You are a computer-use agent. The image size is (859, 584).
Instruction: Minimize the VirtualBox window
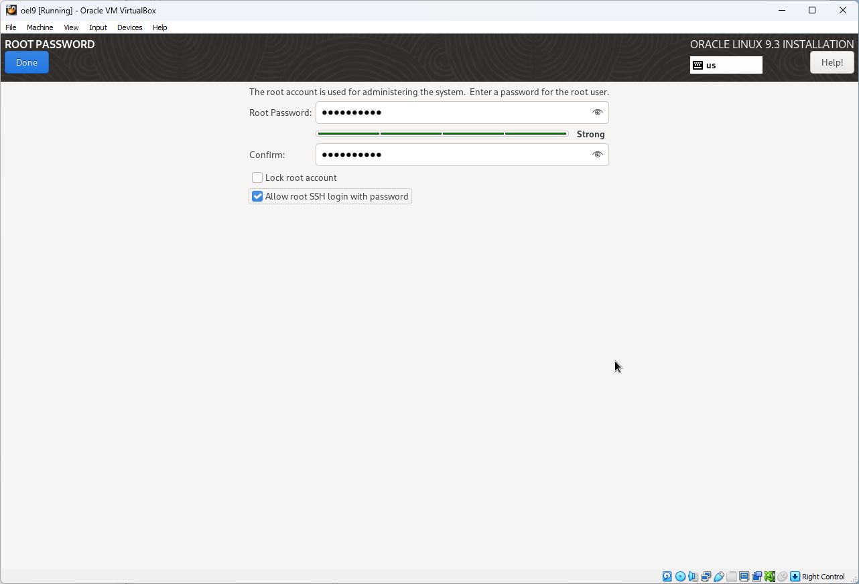tap(782, 10)
